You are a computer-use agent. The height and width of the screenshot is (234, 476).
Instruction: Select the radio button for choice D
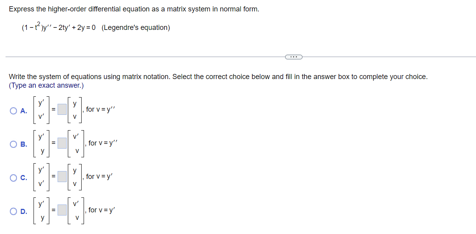[x=13, y=210]
